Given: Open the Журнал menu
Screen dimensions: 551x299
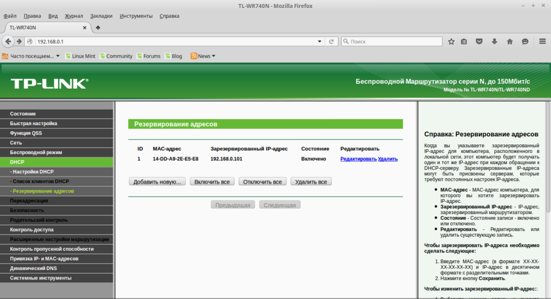Looking at the screenshot, I should (74, 16).
